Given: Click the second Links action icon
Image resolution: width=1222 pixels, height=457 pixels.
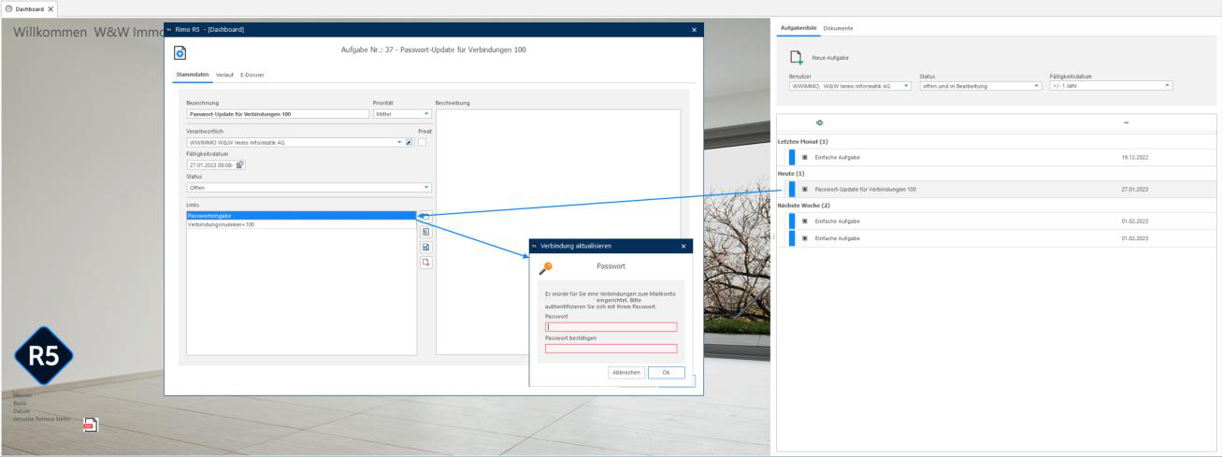Looking at the screenshot, I should pyautogui.click(x=425, y=231).
